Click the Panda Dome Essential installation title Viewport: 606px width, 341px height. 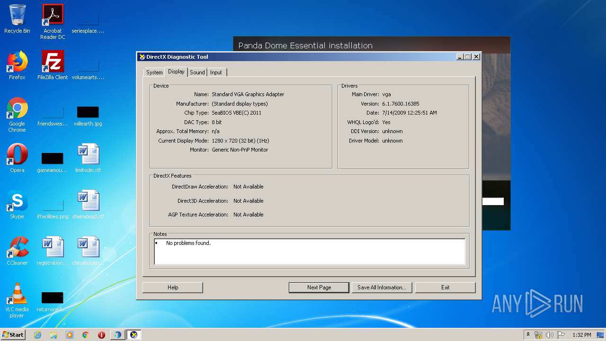tap(305, 45)
